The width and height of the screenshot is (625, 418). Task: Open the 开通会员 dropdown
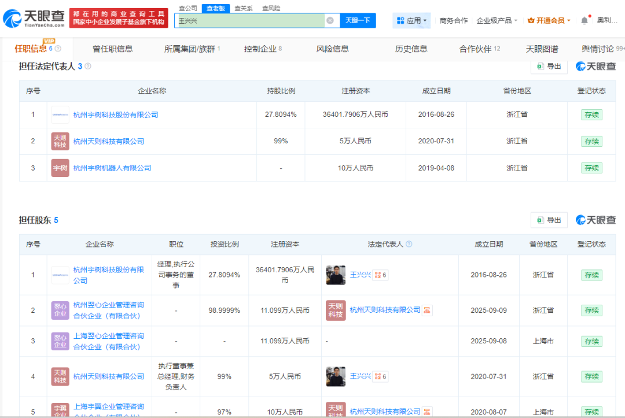click(x=549, y=20)
